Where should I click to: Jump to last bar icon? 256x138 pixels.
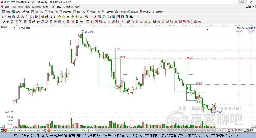click(x=46, y=17)
